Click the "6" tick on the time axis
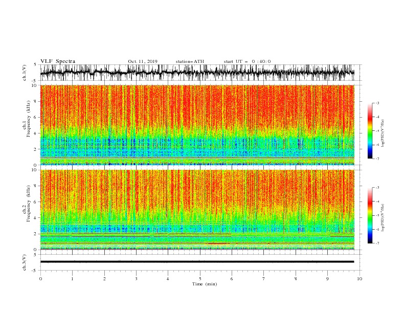The height and width of the screenshot is (313, 405). (232, 279)
